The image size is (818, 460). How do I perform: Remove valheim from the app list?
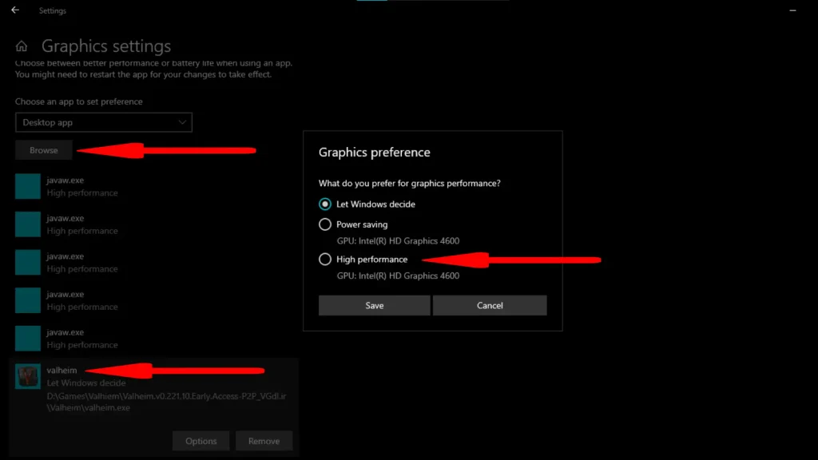(264, 441)
